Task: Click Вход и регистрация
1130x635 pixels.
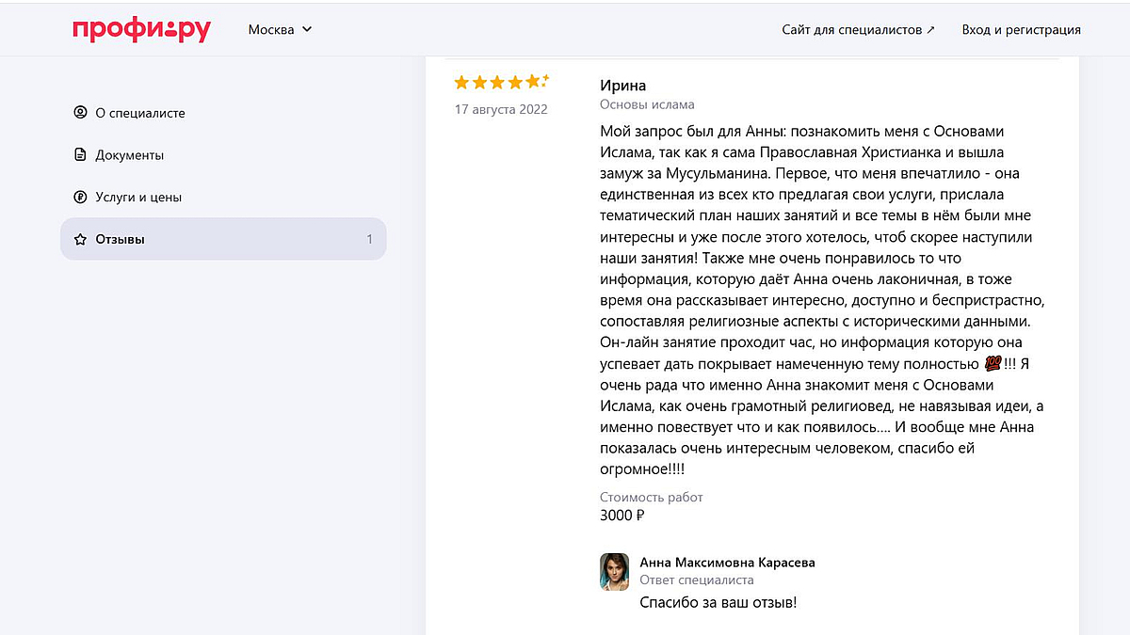Action: coord(1021,29)
